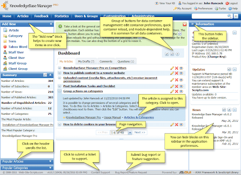Expand 'How to publish content' row

[x=59, y=73]
